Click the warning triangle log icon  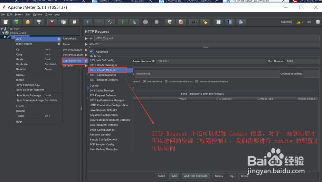click(298, 22)
